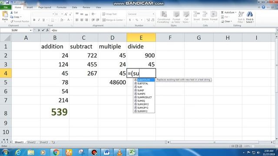Viewport: 278px width, 156px height.
Task: Toggle Wrap Text
Action: [109, 14]
